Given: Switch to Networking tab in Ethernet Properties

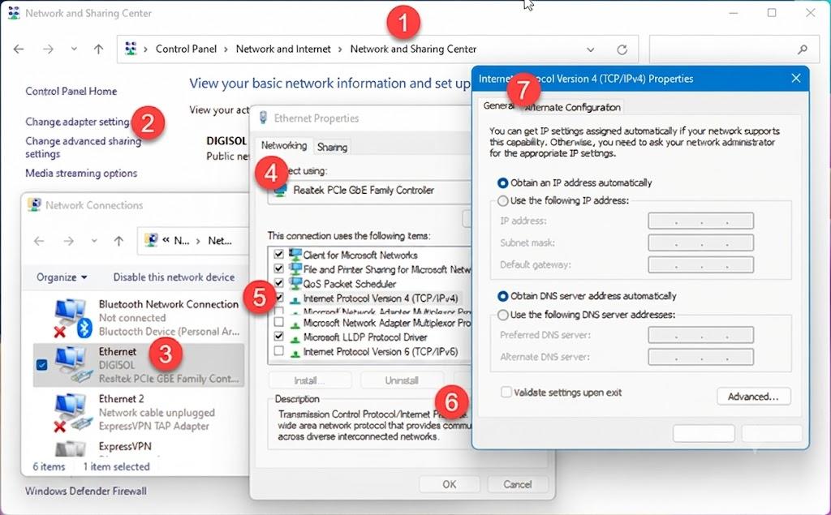Looking at the screenshot, I should (283, 146).
